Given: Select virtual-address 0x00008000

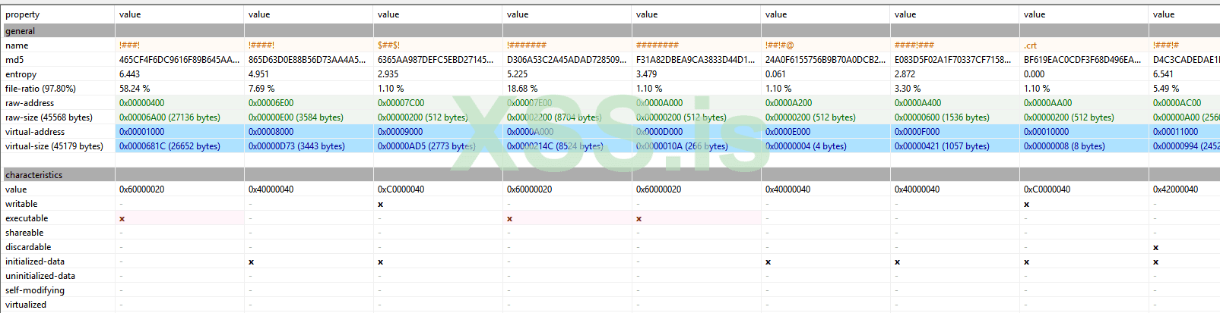Looking at the screenshot, I should (x=271, y=132).
